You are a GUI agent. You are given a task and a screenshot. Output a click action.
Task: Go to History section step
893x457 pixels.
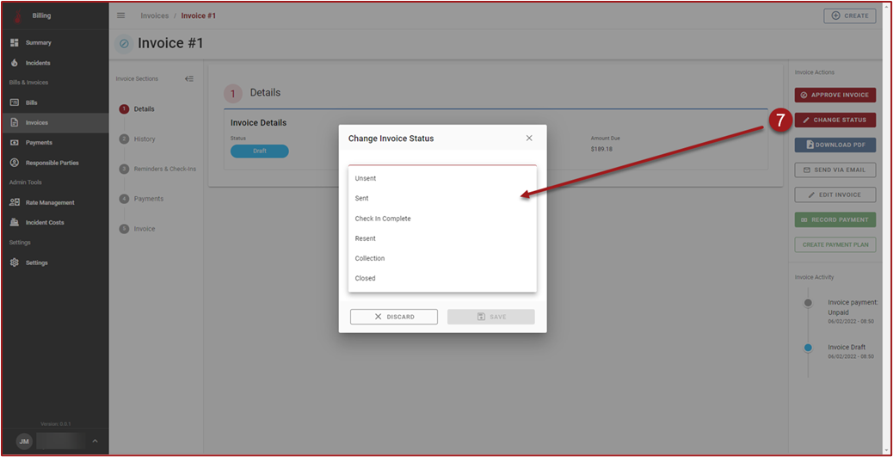[x=145, y=139]
